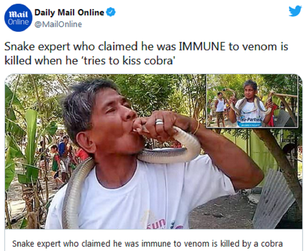Open the link card caption below the photo
Viewport: 308px width, 251px height.
coord(147,243)
